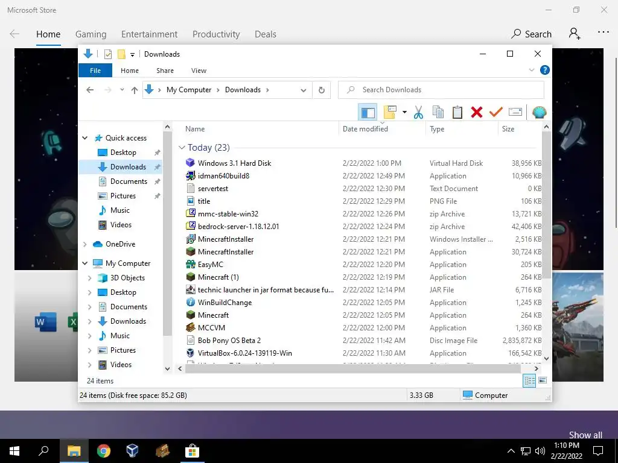Go up one folder level
The width and height of the screenshot is (618, 463).
(x=135, y=90)
